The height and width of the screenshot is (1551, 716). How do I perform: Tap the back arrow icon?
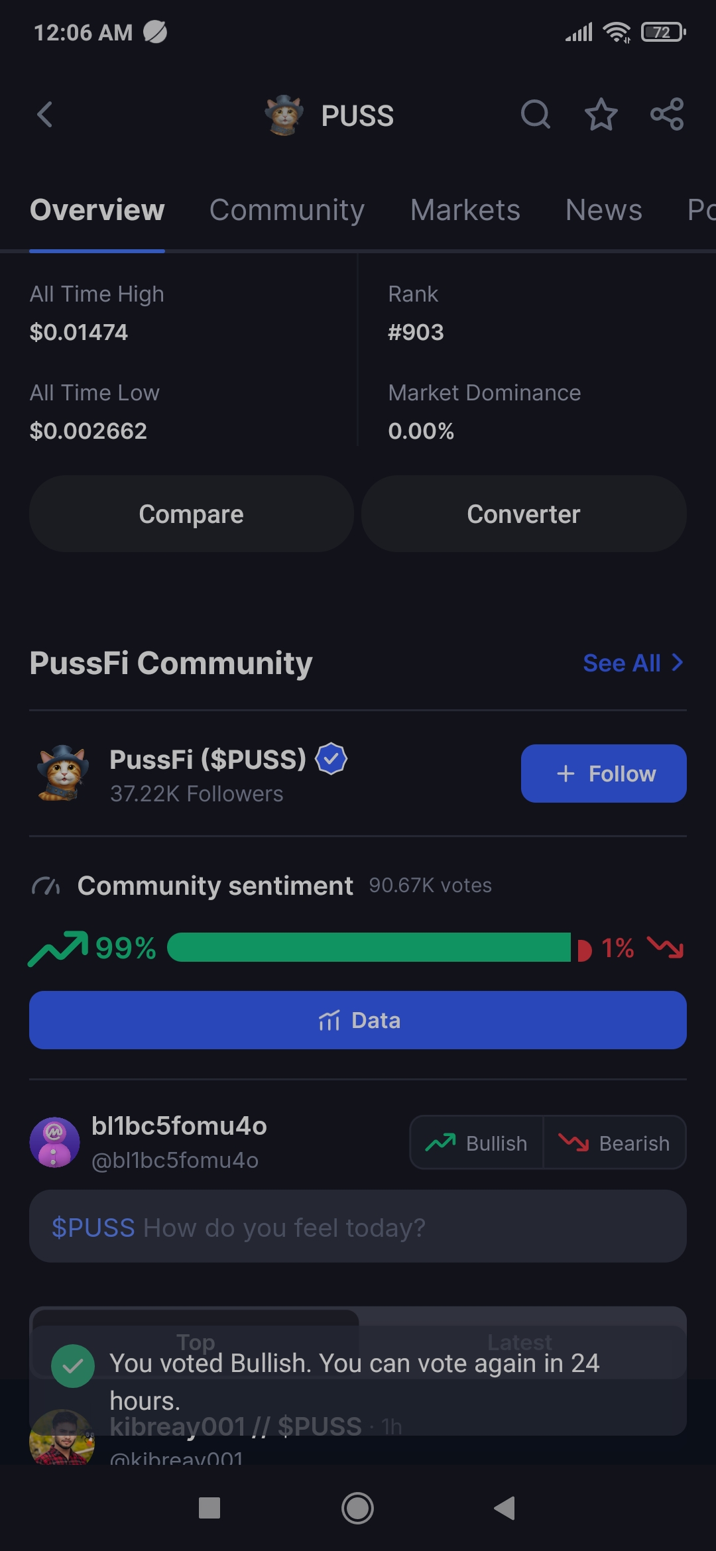point(45,115)
